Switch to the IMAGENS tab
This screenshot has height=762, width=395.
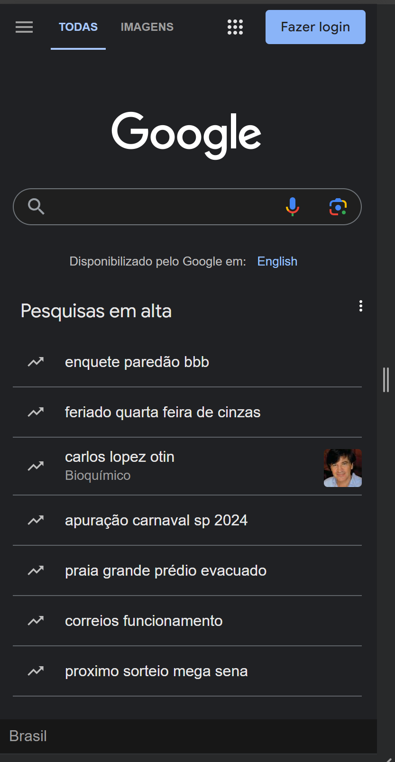pyautogui.click(x=147, y=27)
